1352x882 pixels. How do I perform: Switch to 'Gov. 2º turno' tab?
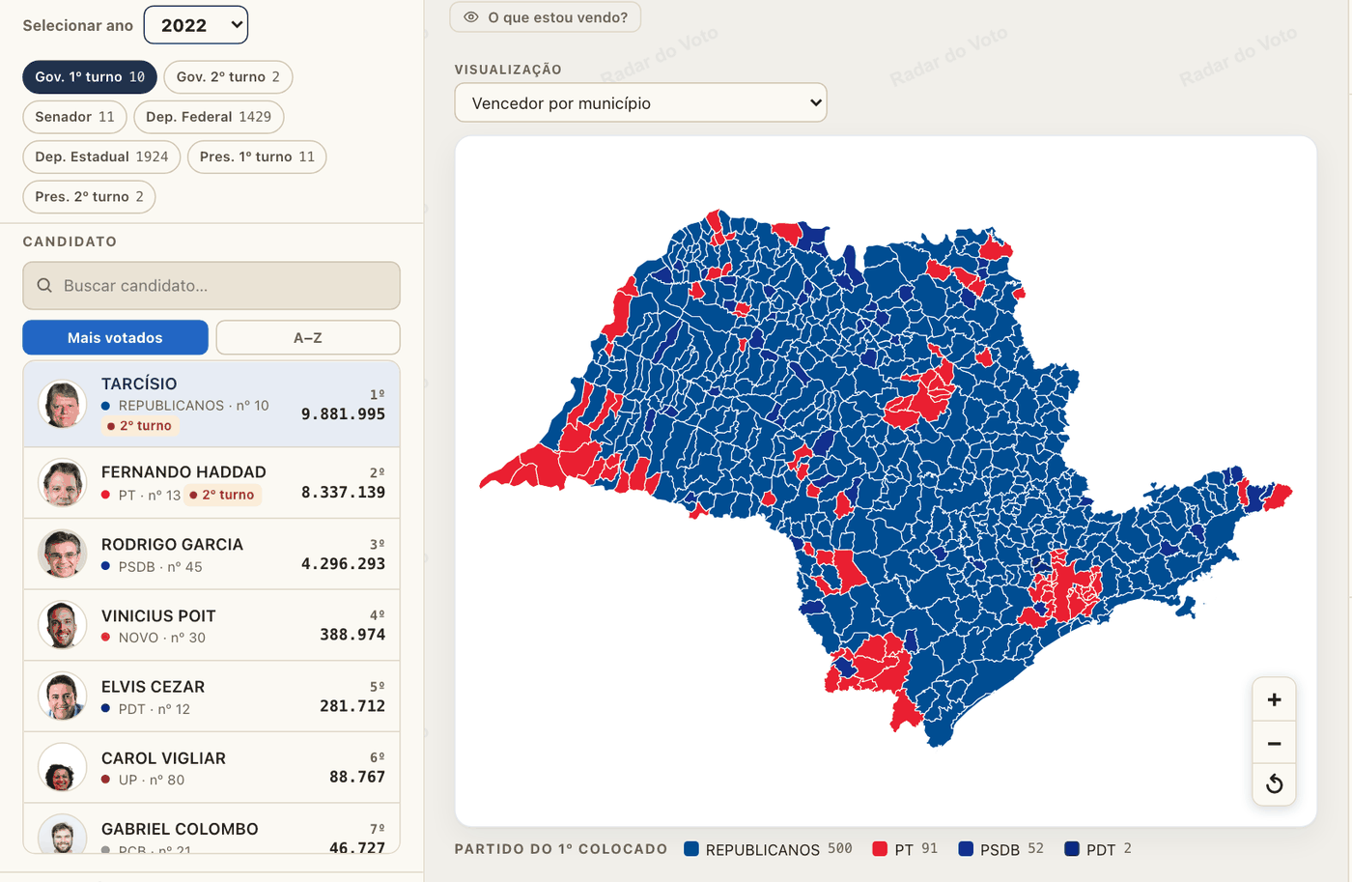[228, 77]
